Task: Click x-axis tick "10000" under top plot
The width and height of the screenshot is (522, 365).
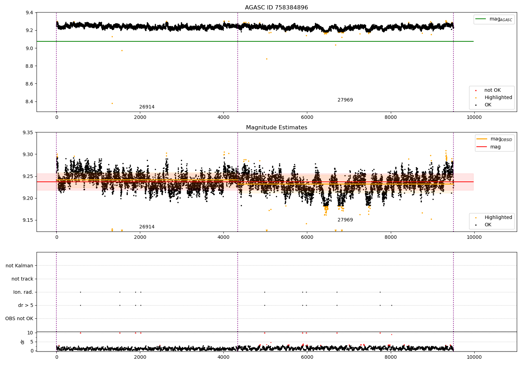Action: (x=474, y=117)
